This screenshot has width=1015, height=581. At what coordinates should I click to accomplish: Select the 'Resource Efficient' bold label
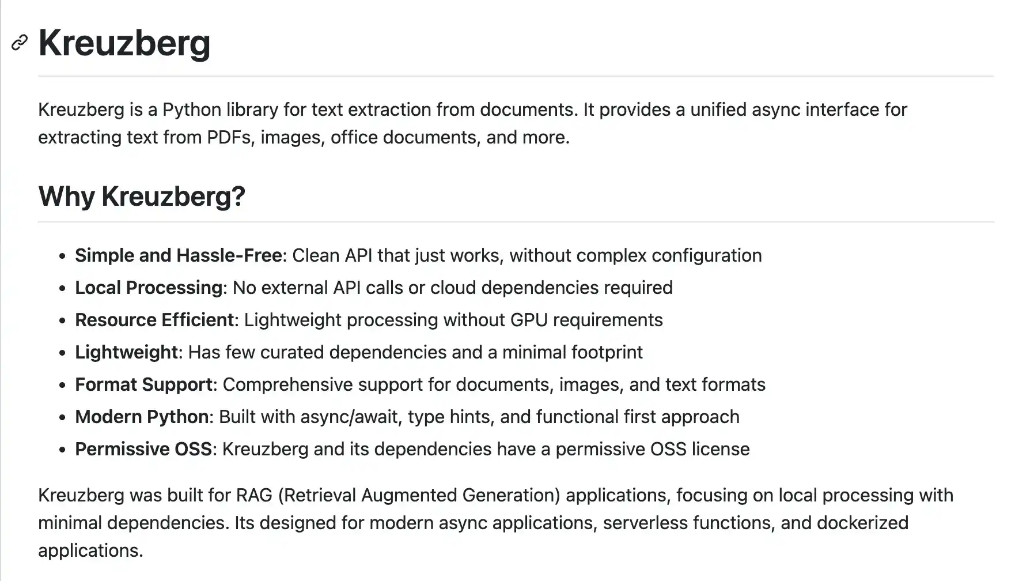pos(154,320)
